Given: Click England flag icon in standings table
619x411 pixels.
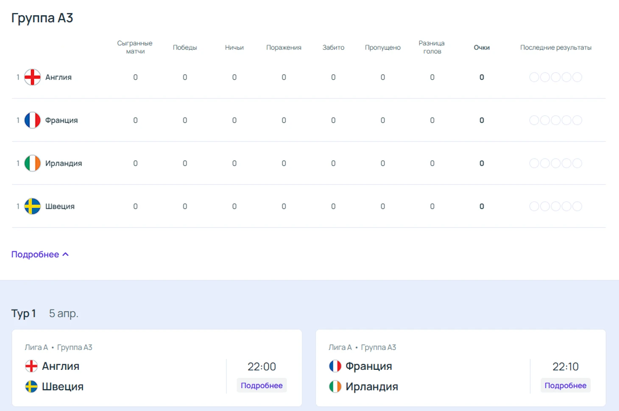Looking at the screenshot, I should (32, 77).
